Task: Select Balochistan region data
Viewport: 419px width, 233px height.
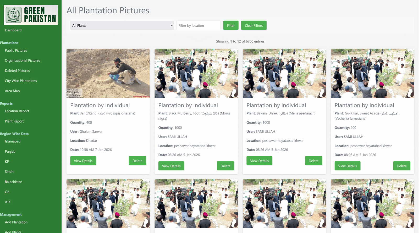Action: pos(14,182)
